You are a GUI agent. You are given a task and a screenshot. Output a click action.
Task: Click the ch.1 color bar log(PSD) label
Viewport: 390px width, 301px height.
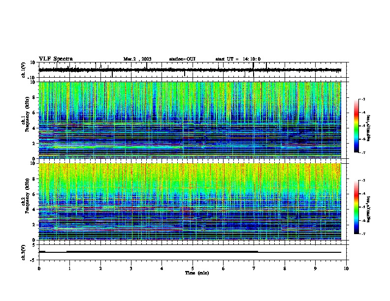point(369,128)
